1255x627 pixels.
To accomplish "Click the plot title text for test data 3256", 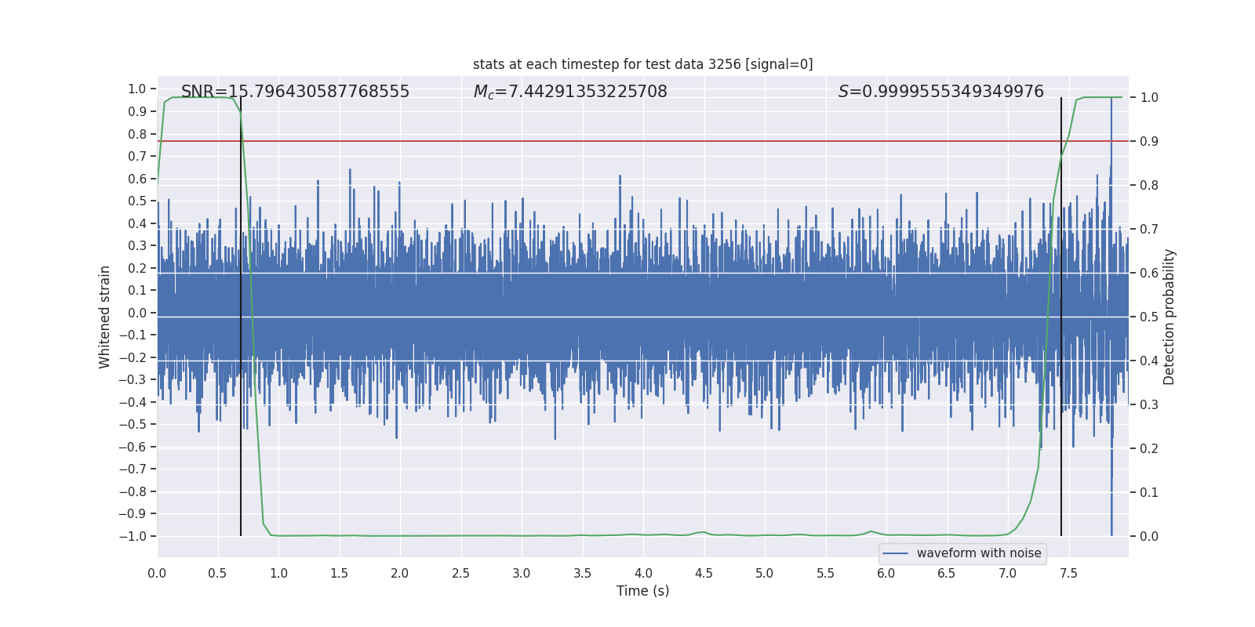I will 642,64.
